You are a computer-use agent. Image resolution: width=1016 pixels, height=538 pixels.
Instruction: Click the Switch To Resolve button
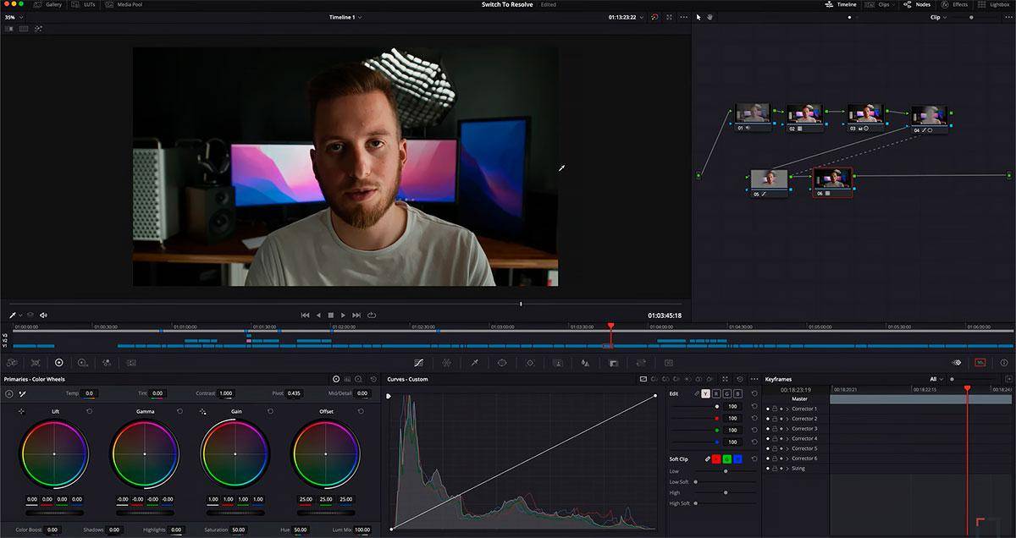tap(507, 4)
